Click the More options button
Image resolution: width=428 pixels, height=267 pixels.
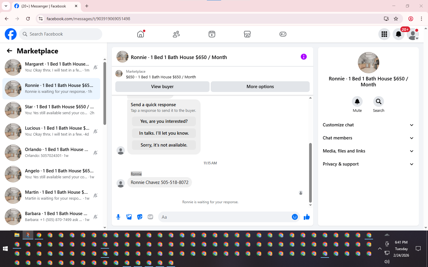tap(260, 87)
